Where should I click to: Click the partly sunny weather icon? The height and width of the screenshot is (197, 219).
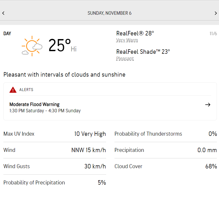(32, 46)
